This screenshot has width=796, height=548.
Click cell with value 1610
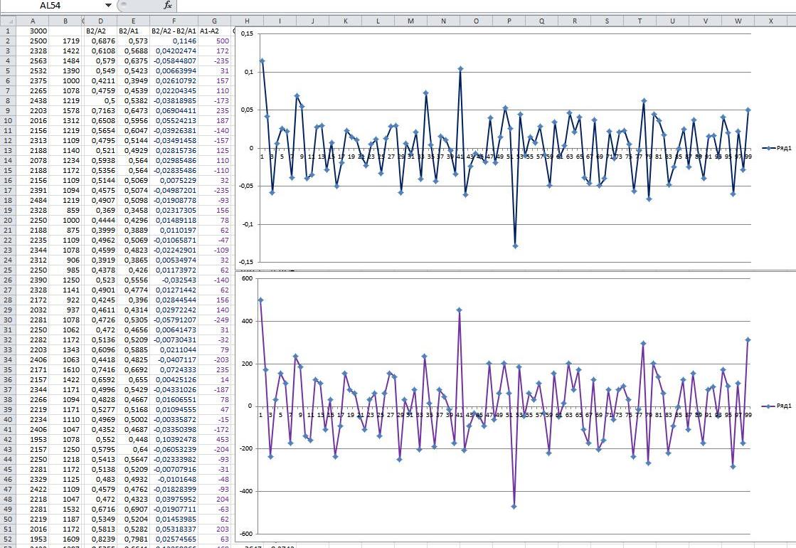coord(65,370)
